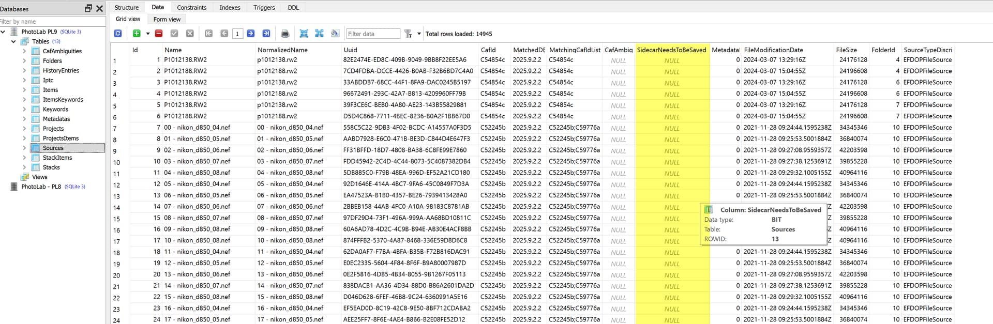Open the filter mode dropdown arrow
The width and height of the screenshot is (993, 324).
click(419, 34)
